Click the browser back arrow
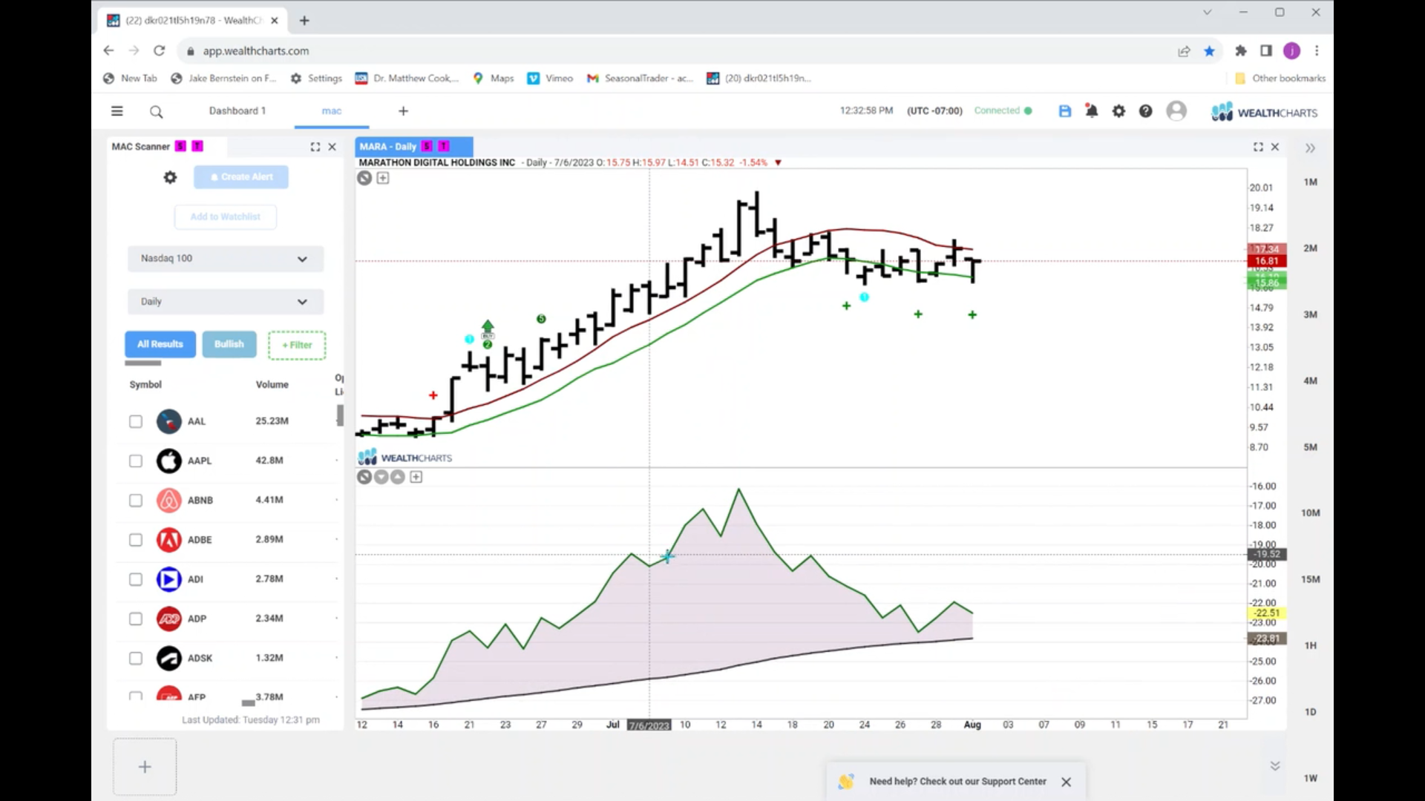Viewport: 1425px width, 801px height. (108, 50)
